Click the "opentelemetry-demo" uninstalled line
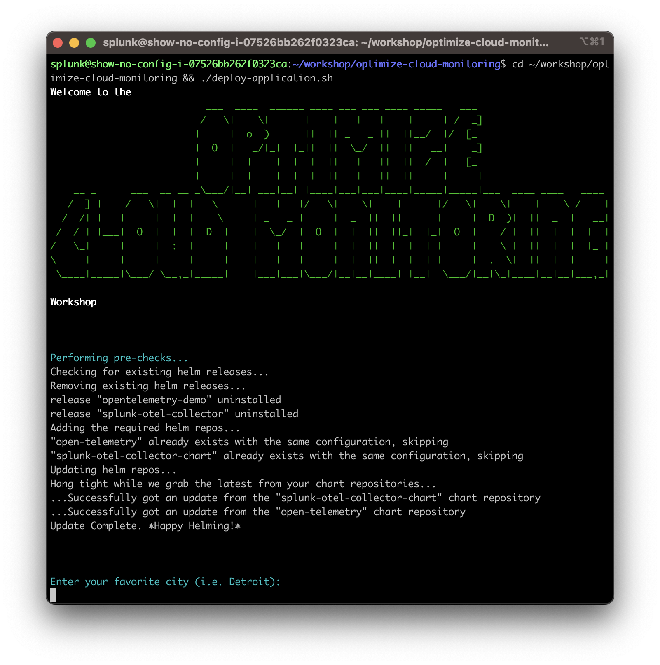 166,400
